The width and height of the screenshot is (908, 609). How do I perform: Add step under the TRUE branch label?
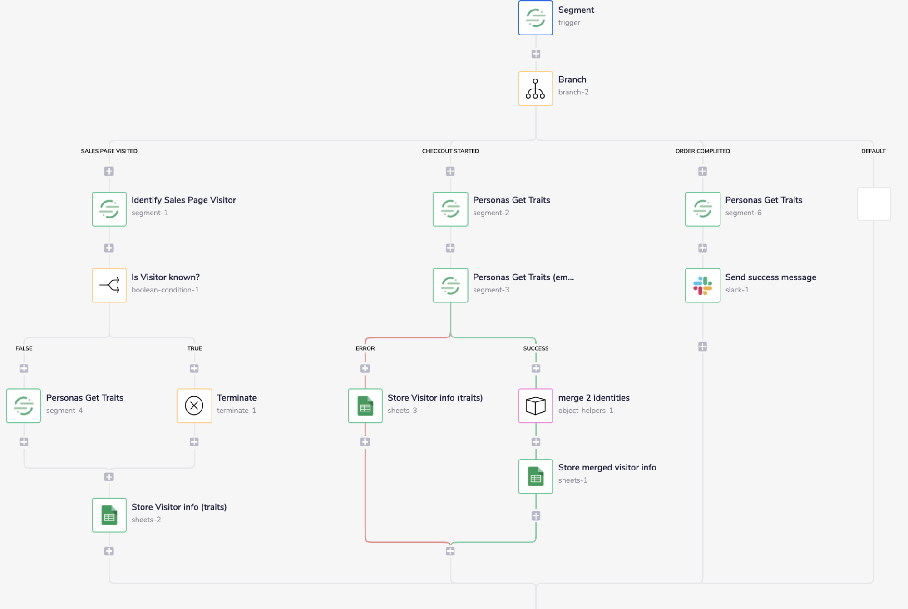[194, 368]
